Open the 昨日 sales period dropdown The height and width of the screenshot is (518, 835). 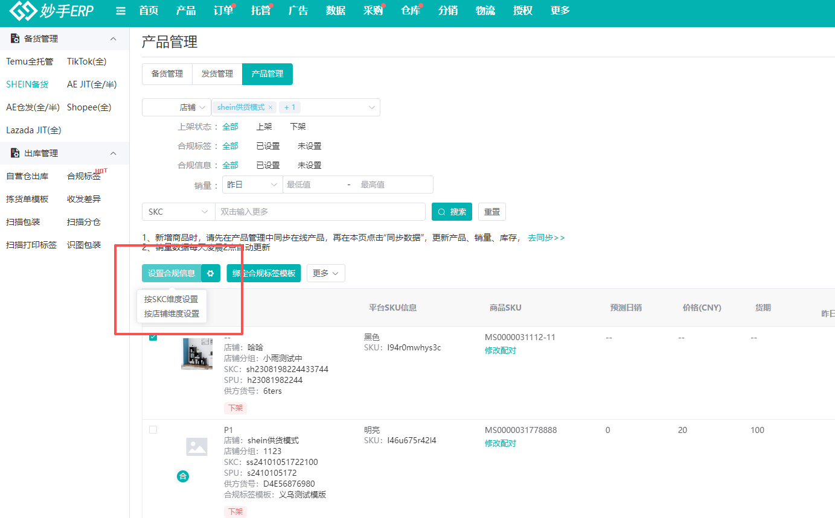[252, 184]
